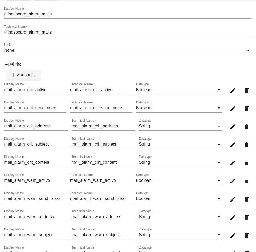Edit the mail_alarm_warn_address field
This screenshot has height=252, width=256.
[233, 217]
